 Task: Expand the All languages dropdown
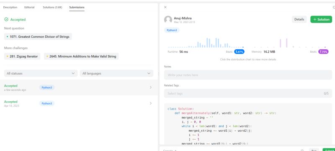click(116, 73)
